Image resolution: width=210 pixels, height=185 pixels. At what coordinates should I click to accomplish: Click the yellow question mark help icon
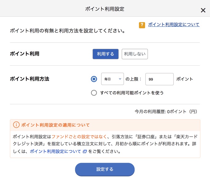coord(142,25)
